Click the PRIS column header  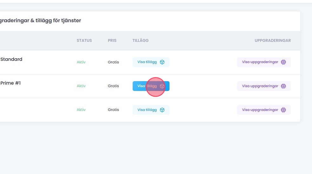point(112,41)
